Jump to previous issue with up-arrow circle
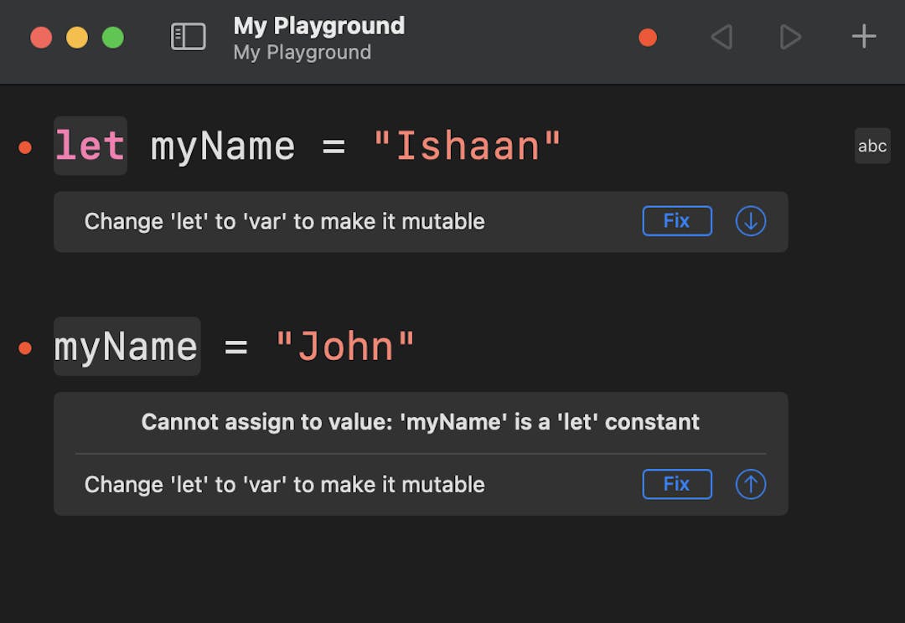Viewport: 905px width, 623px height. tap(750, 485)
